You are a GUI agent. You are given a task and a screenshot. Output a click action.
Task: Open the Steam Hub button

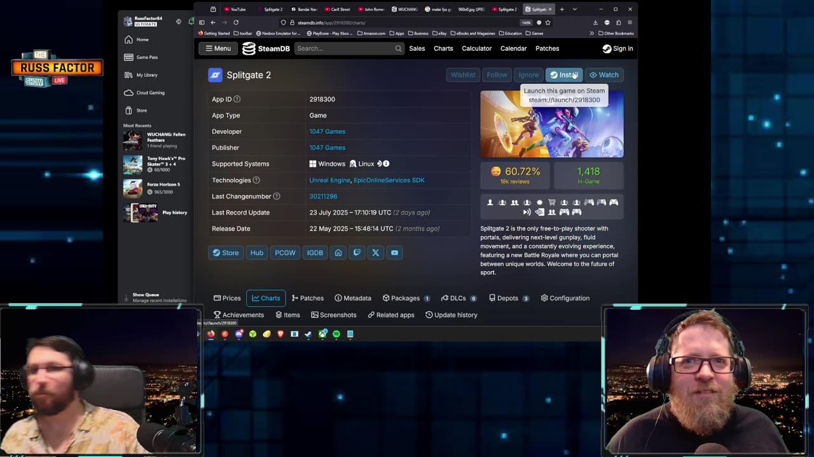tap(257, 253)
